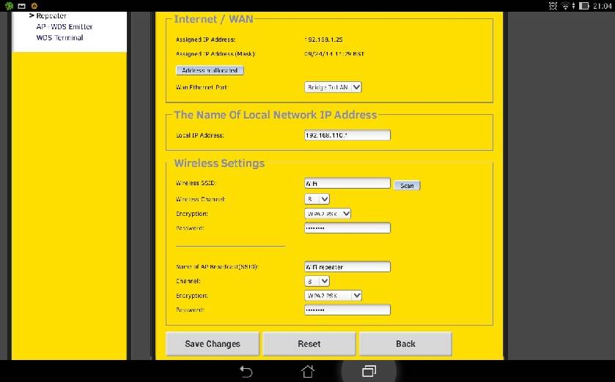Open the Wireless Channel dropdown
Image resolution: width=615 pixels, height=382 pixels.
[x=317, y=199]
